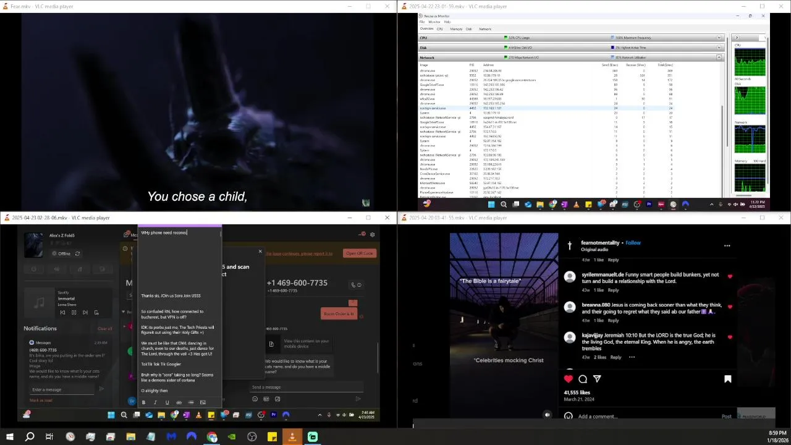Screen dimensions: 791x445
Task: Like syrilemmanuelt.de's comment heart
Action: pyautogui.click(x=730, y=276)
